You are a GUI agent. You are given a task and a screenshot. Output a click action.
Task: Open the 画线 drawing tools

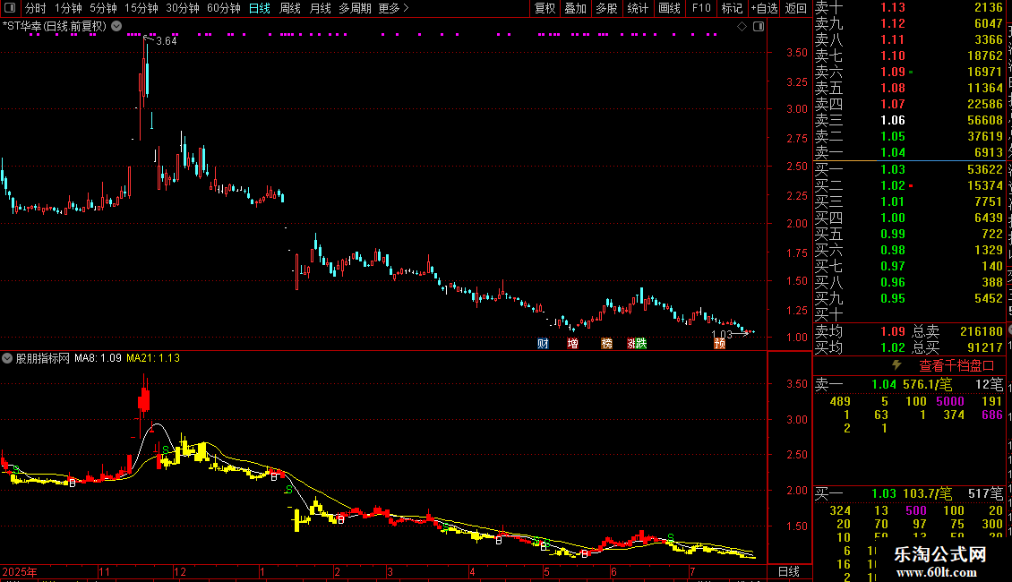click(669, 8)
